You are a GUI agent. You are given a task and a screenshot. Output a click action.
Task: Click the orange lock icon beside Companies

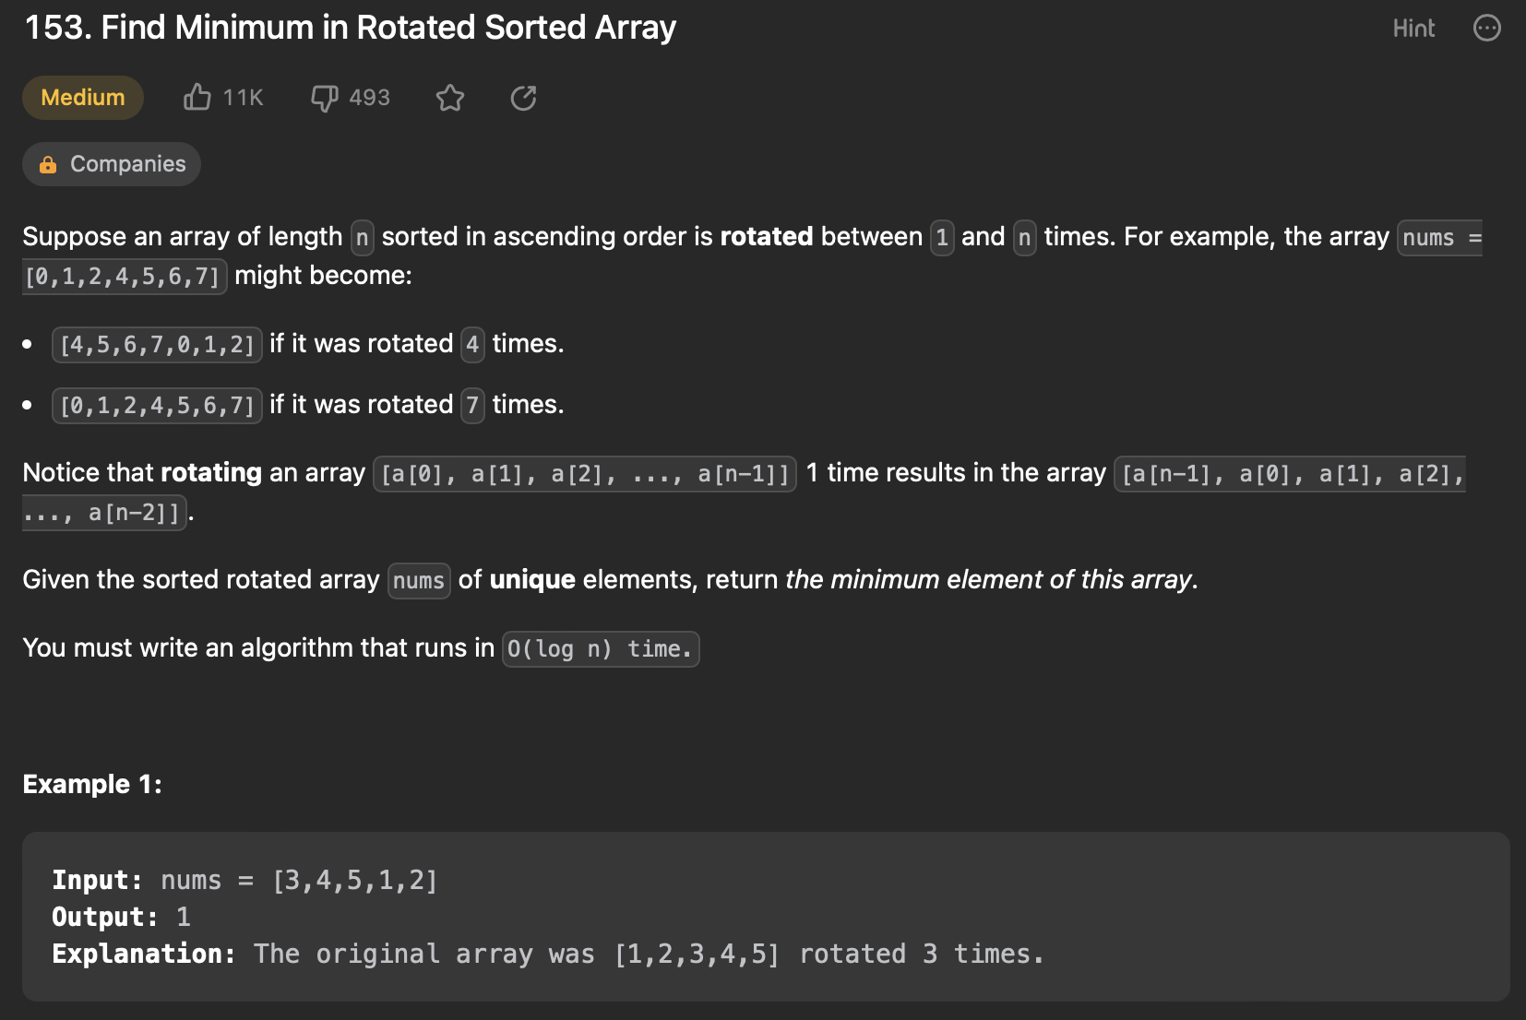pos(48,164)
